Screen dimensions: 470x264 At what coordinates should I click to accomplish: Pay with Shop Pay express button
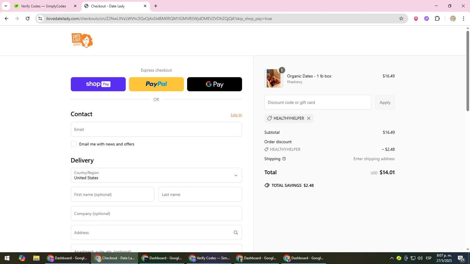98,84
